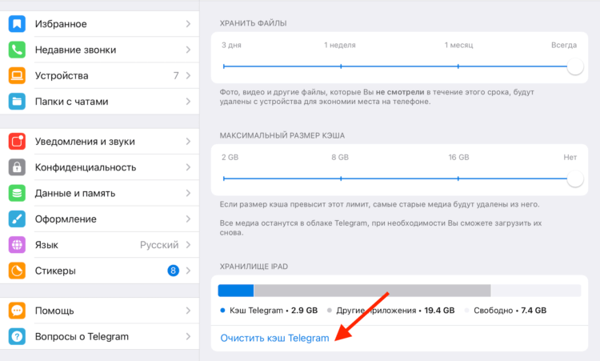Click the Помощь chat bubble icon

[17, 311]
